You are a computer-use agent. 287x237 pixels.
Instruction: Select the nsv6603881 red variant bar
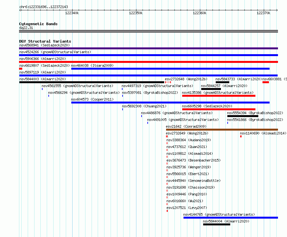[x=266, y=82]
